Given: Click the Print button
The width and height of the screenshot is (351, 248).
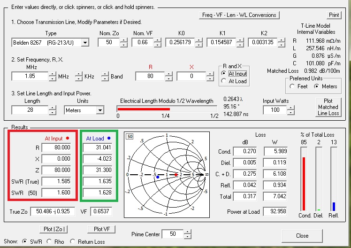Looking at the screenshot, I should [334, 15].
